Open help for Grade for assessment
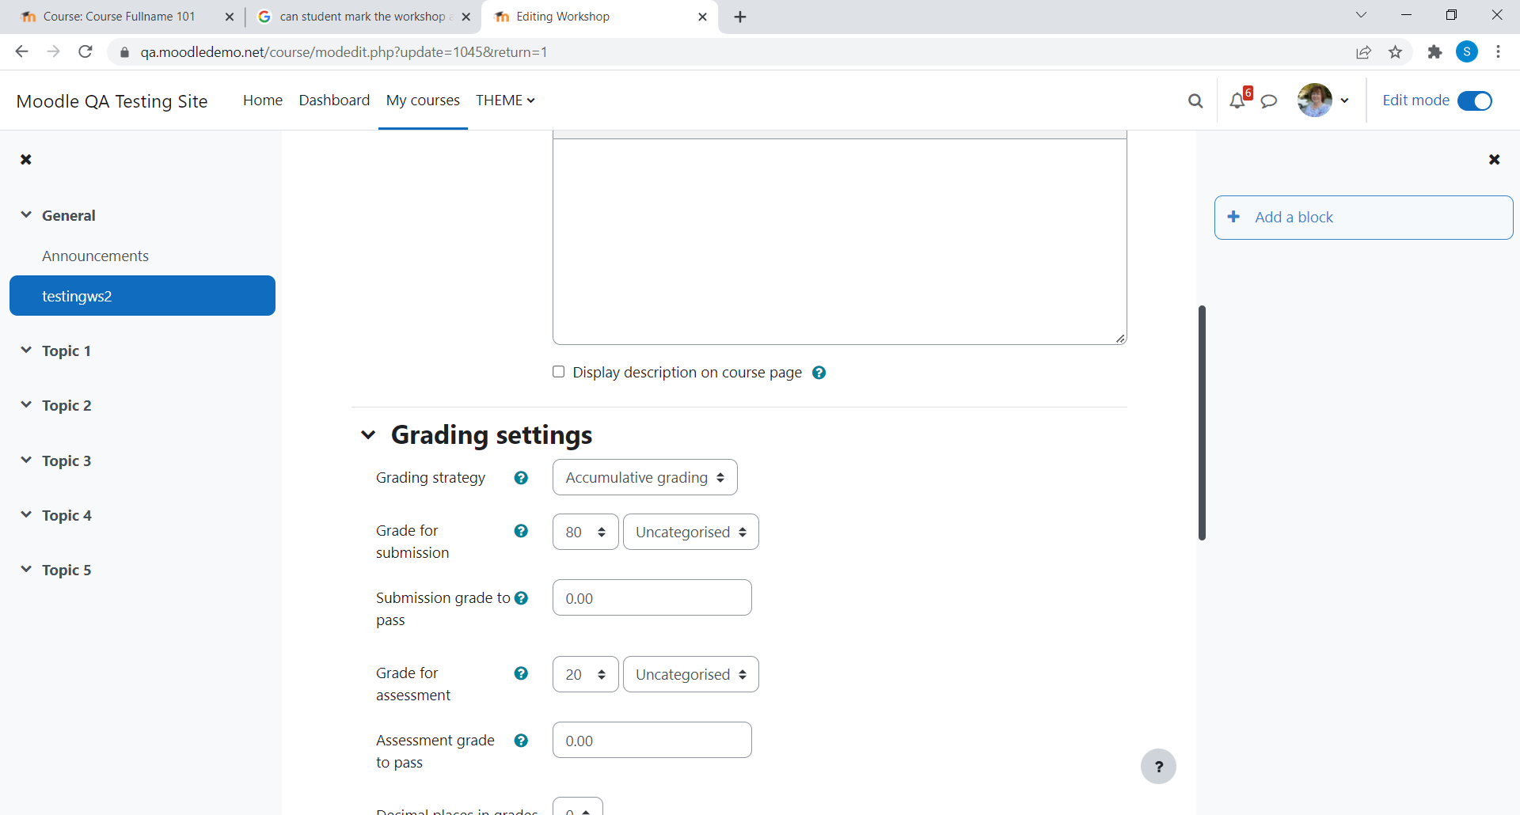Screen dimensions: 1520x815 click(521, 673)
